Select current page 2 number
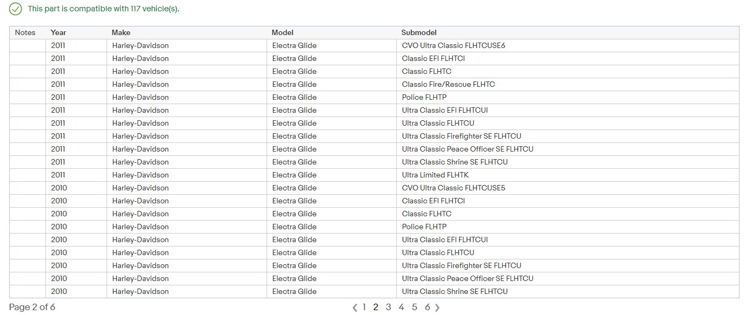 pos(376,307)
